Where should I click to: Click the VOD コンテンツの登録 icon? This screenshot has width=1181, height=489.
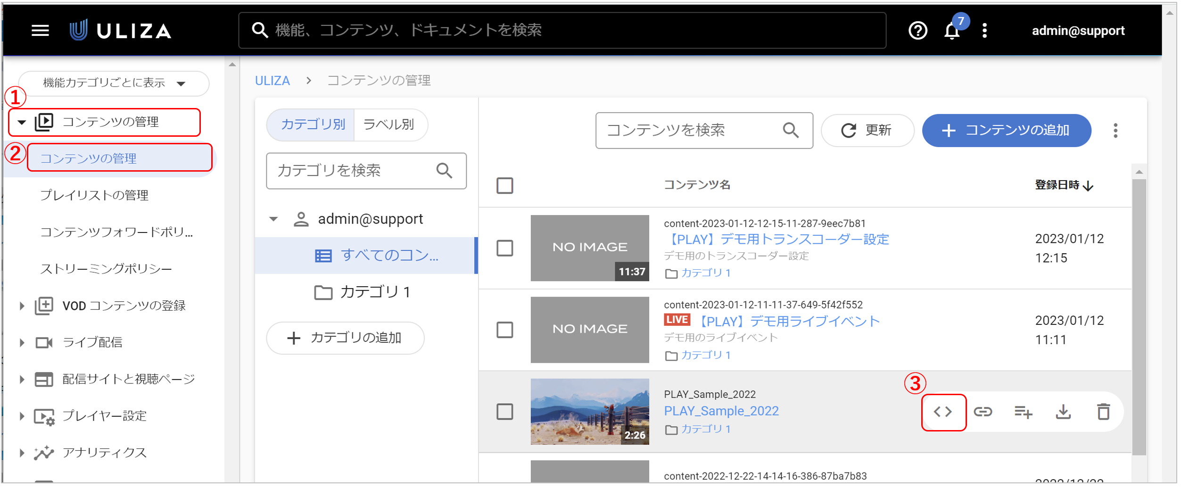point(44,306)
